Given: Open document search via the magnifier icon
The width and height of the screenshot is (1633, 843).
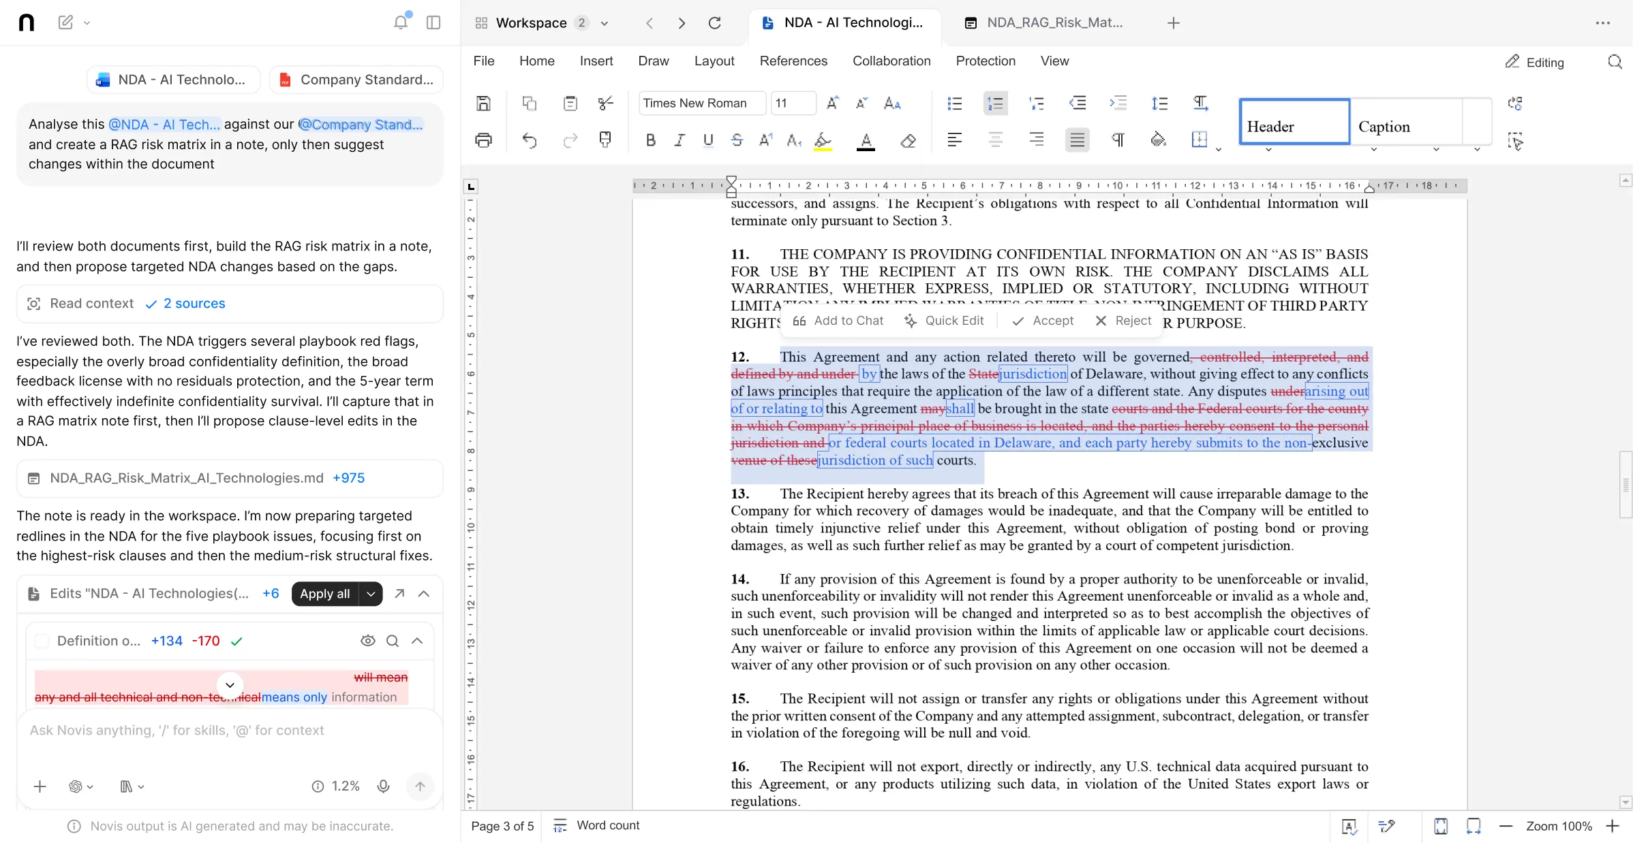Looking at the screenshot, I should click(1615, 61).
